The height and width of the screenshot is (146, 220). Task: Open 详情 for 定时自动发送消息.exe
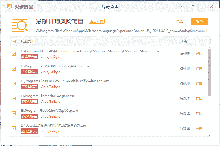[199, 128]
